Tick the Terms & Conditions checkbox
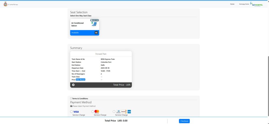This screenshot has width=269, height=124. [71, 99]
